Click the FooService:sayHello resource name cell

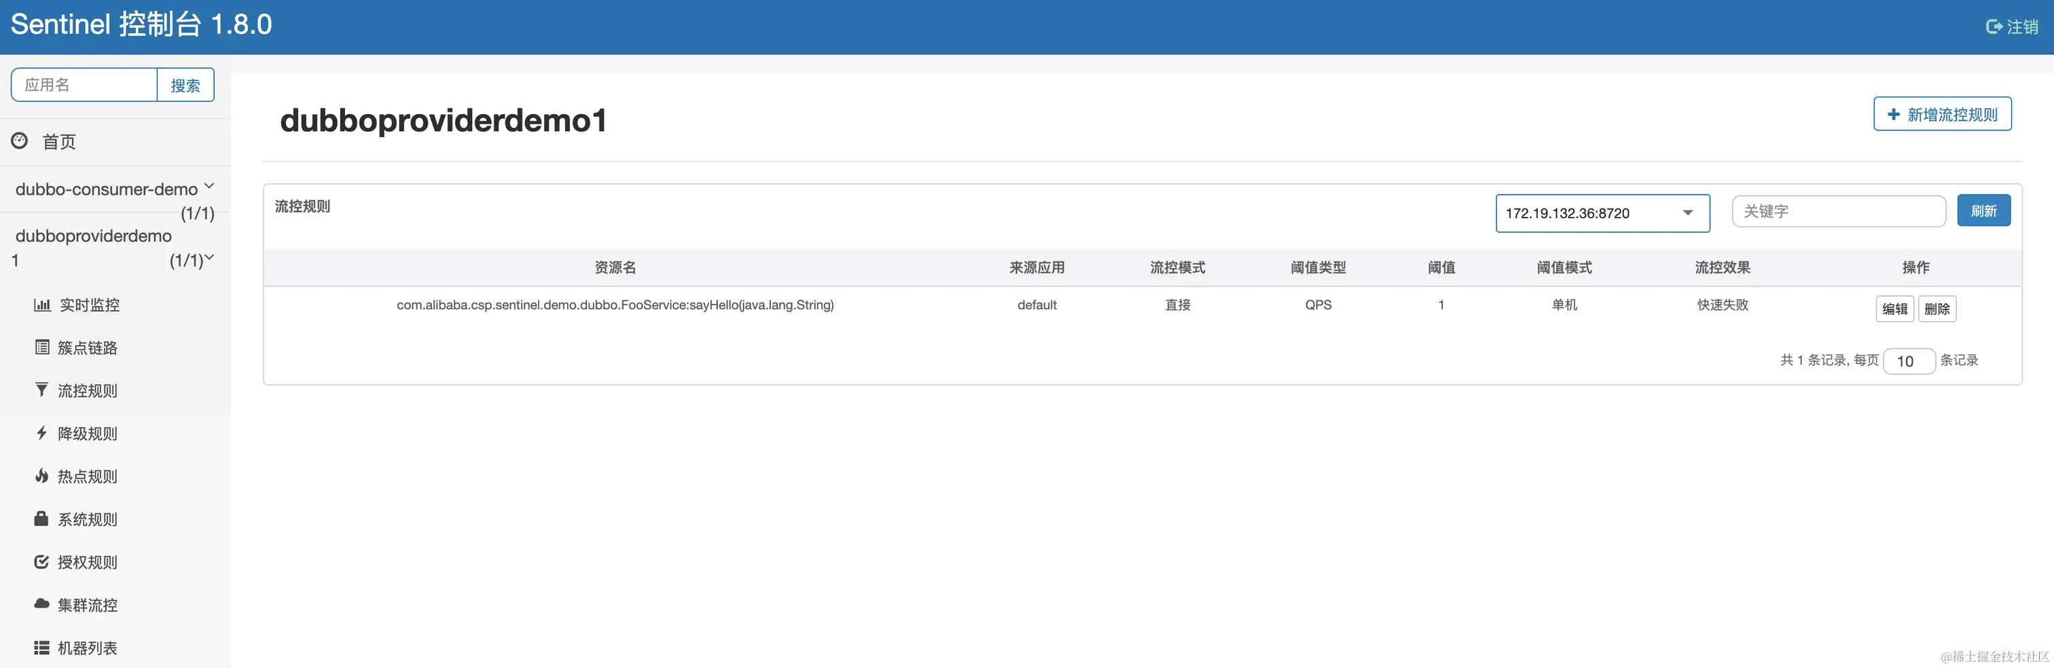tap(615, 305)
